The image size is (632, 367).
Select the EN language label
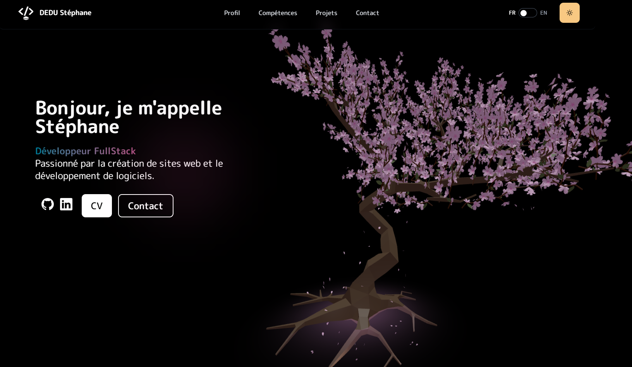click(543, 13)
